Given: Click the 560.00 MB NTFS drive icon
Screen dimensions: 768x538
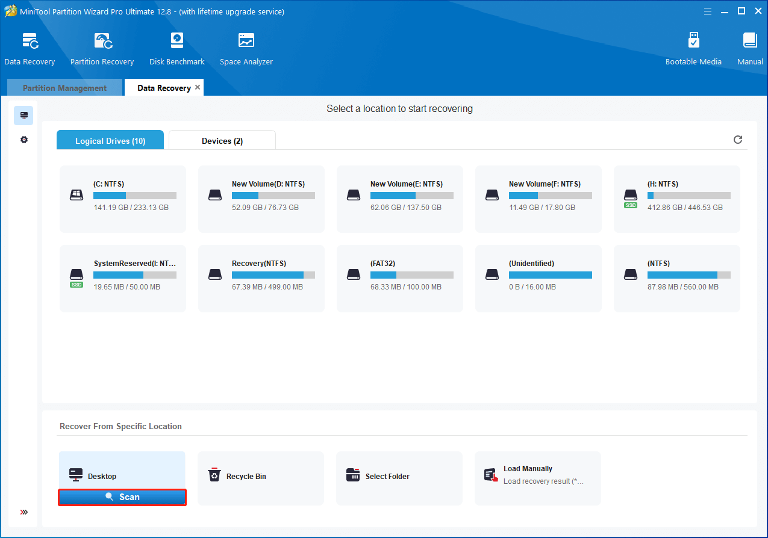Looking at the screenshot, I should tap(631, 274).
